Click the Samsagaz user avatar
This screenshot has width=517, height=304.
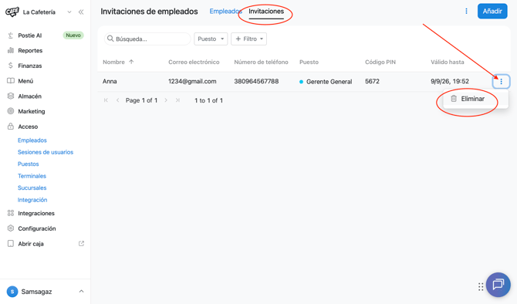click(x=12, y=292)
